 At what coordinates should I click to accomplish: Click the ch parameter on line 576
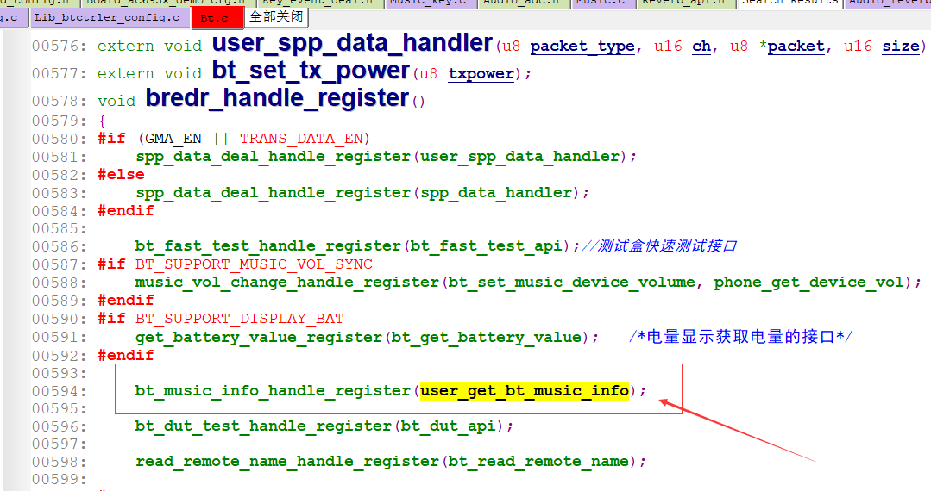tap(701, 47)
